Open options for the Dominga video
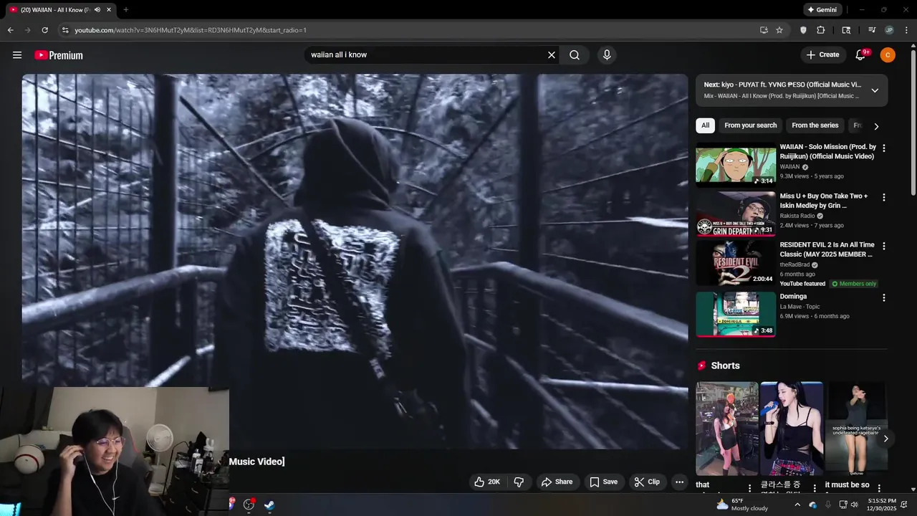Viewport: 917px width, 516px height. tap(883, 297)
